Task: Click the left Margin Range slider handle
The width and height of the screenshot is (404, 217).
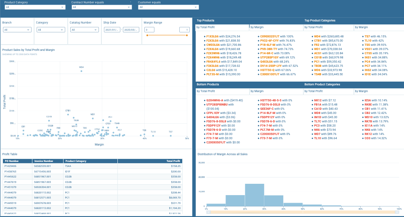Action: tap(147, 35)
